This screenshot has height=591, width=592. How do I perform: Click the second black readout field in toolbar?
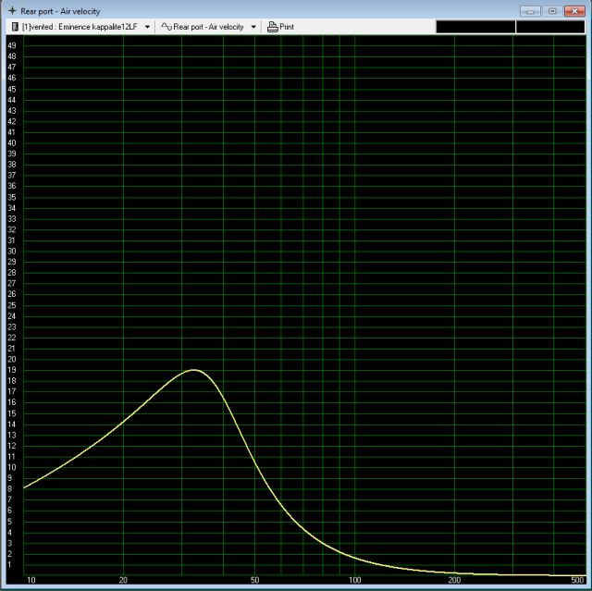pyautogui.click(x=550, y=27)
